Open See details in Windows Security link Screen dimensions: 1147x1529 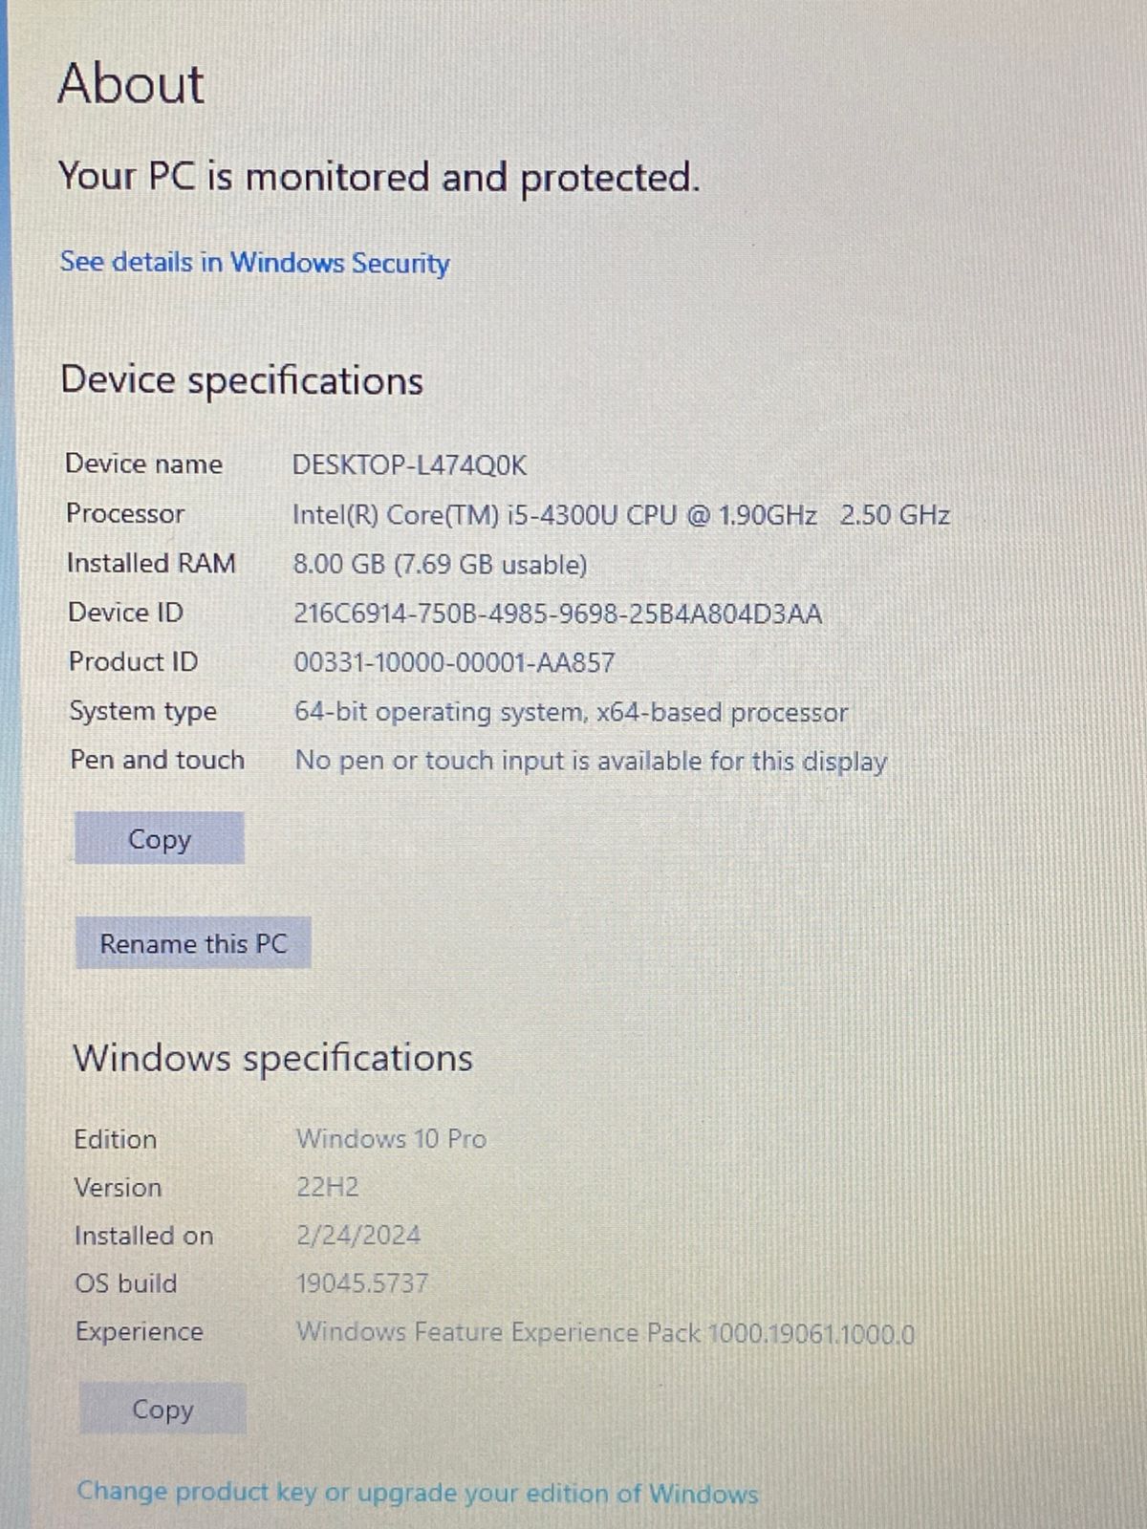(254, 263)
